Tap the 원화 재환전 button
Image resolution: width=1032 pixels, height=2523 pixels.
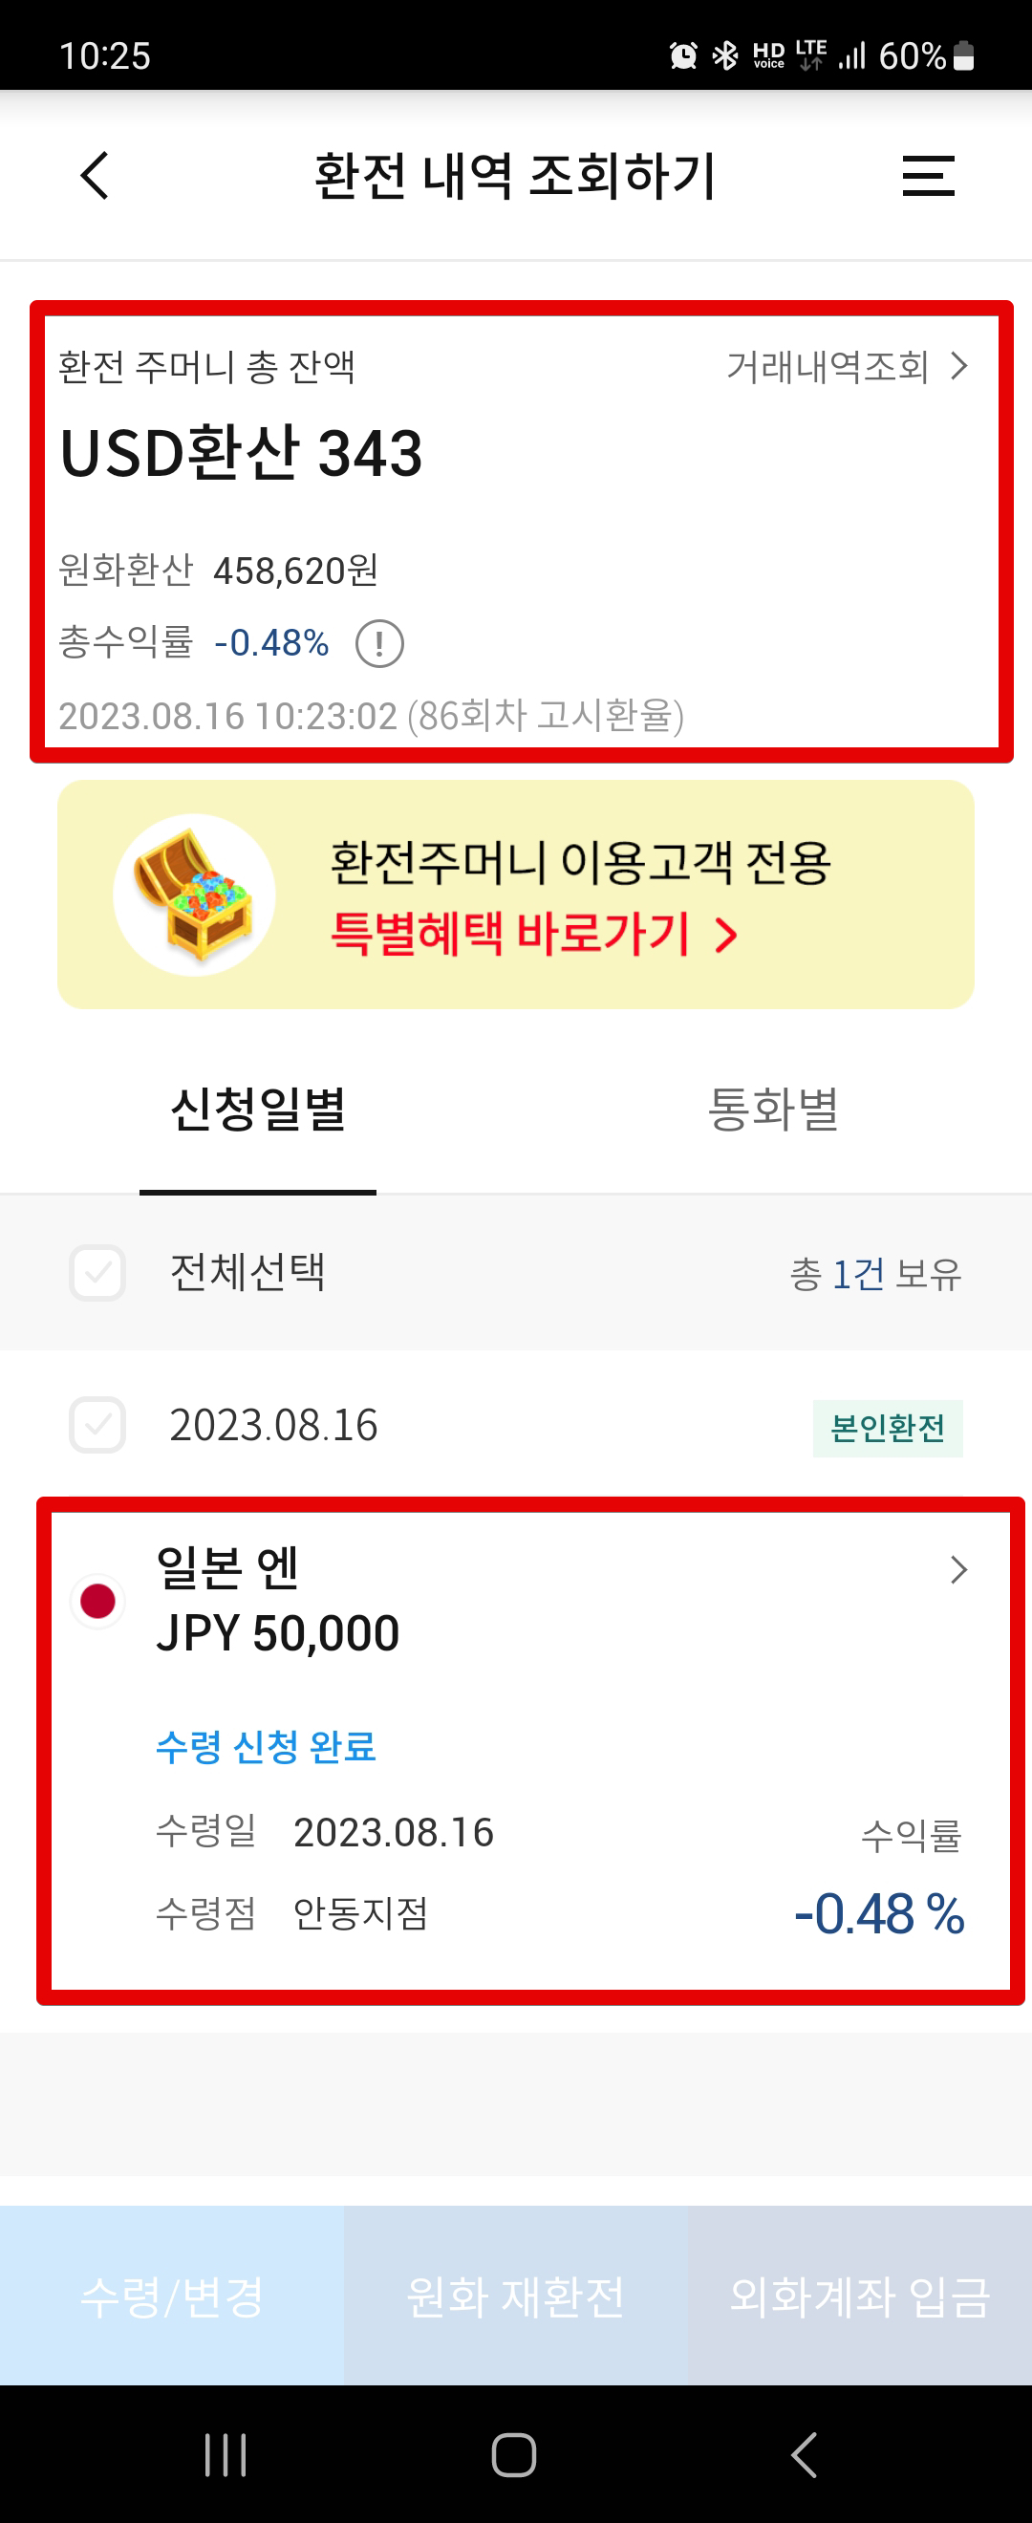[515, 2295]
